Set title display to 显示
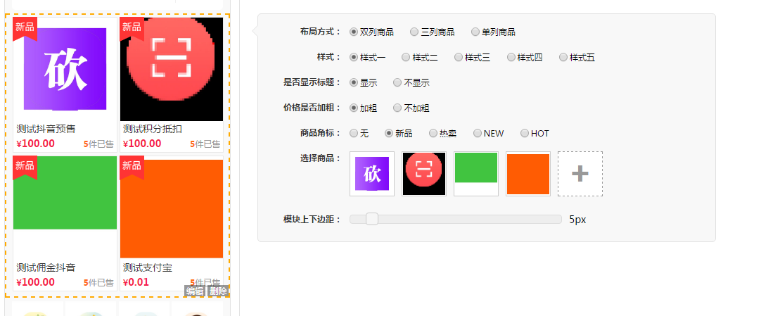 353,82
